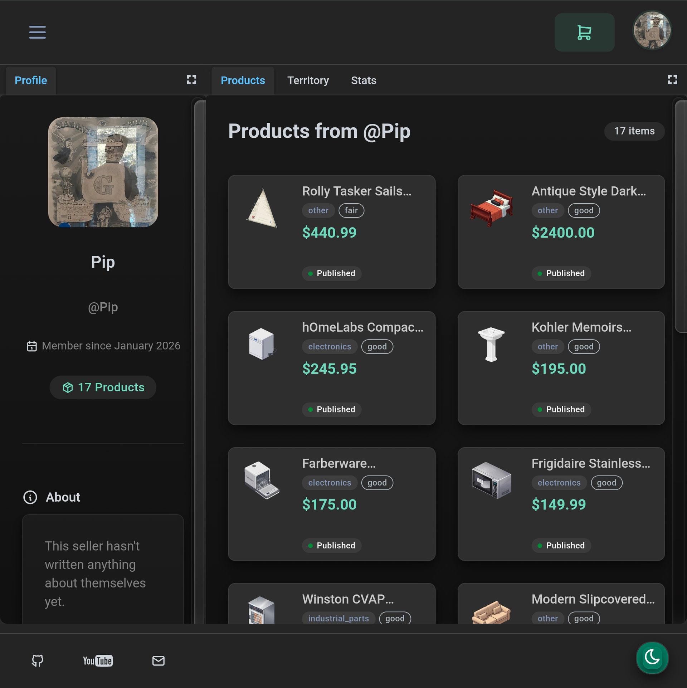Viewport: 687px width, 688px height.
Task: Expand the Profile panel to fullscreen
Action: click(191, 79)
